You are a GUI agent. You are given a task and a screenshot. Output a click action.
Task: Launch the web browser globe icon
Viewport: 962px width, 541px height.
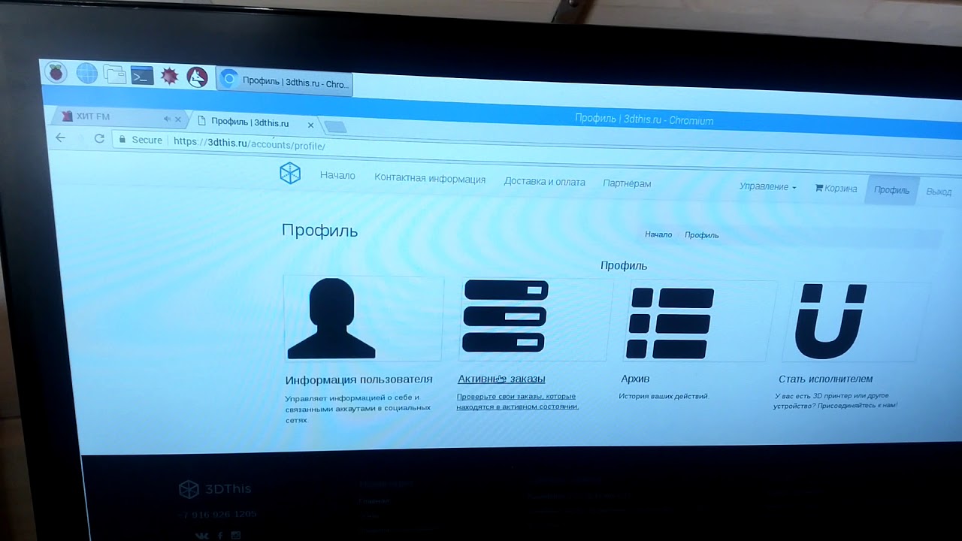click(86, 73)
